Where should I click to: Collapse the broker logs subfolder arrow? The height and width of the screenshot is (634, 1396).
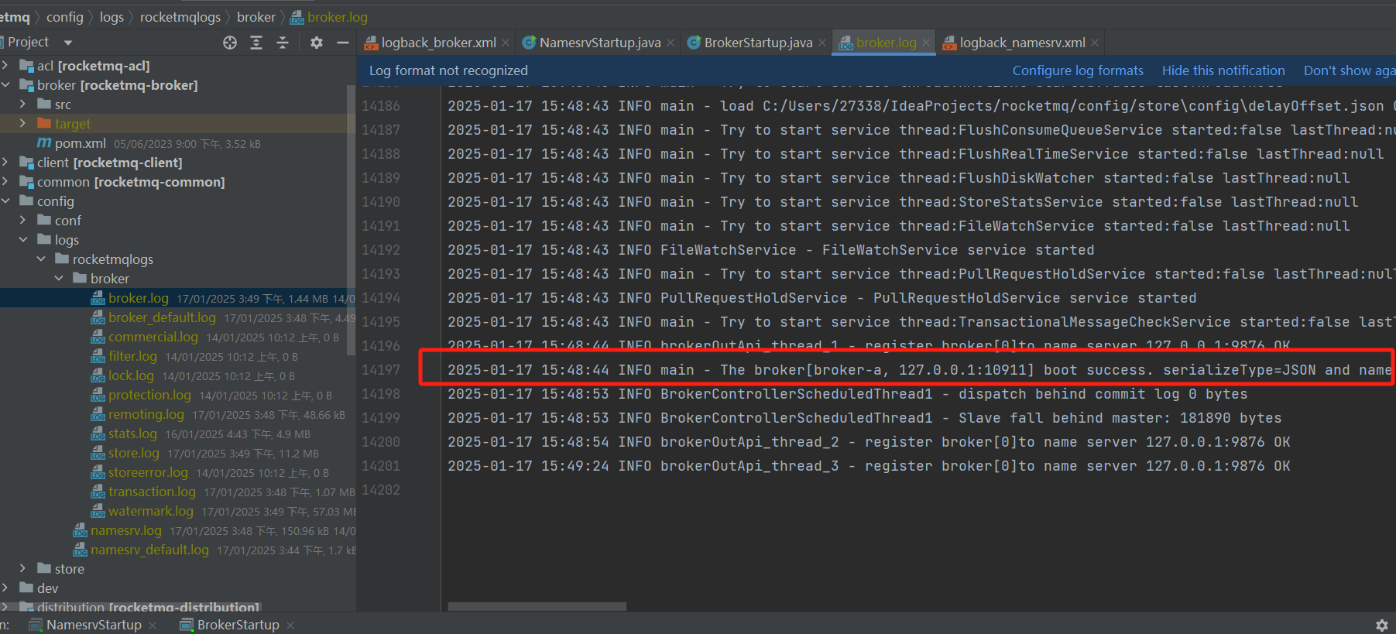[59, 279]
